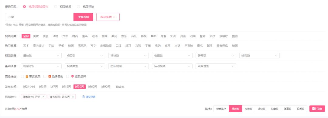Sort results by 评论数 button
This screenshot has height=118, width=328.
point(261,109)
